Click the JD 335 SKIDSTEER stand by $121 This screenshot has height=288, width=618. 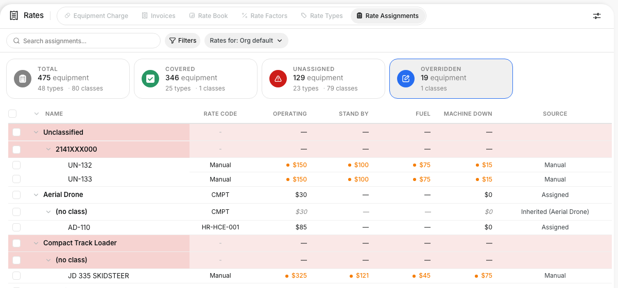362,276
